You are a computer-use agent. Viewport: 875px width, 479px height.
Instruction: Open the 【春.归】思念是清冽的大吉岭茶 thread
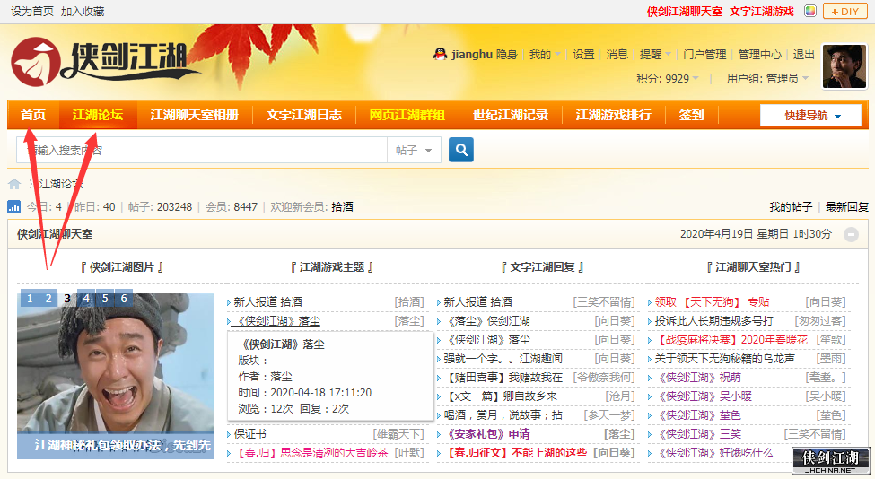pos(311,453)
